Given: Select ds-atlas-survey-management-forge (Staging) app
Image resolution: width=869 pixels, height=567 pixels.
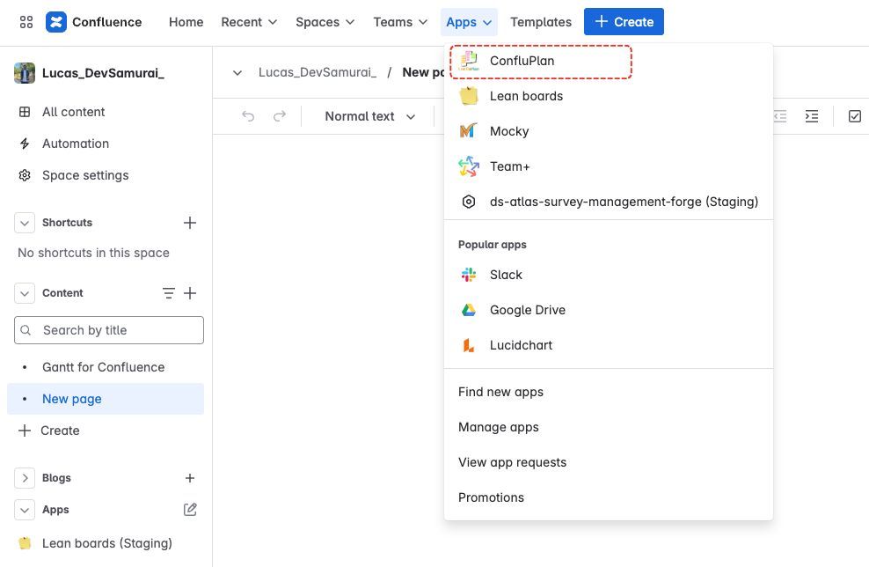Looking at the screenshot, I should 609,202.
